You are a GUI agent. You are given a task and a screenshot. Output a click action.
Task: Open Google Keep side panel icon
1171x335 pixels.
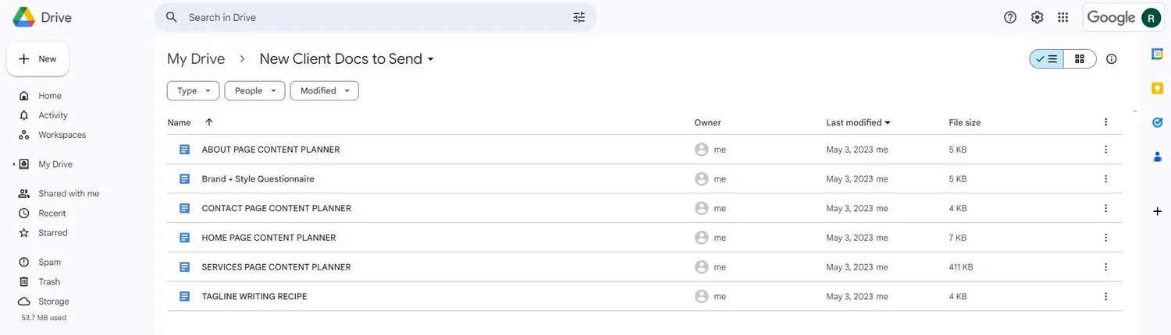click(1158, 88)
